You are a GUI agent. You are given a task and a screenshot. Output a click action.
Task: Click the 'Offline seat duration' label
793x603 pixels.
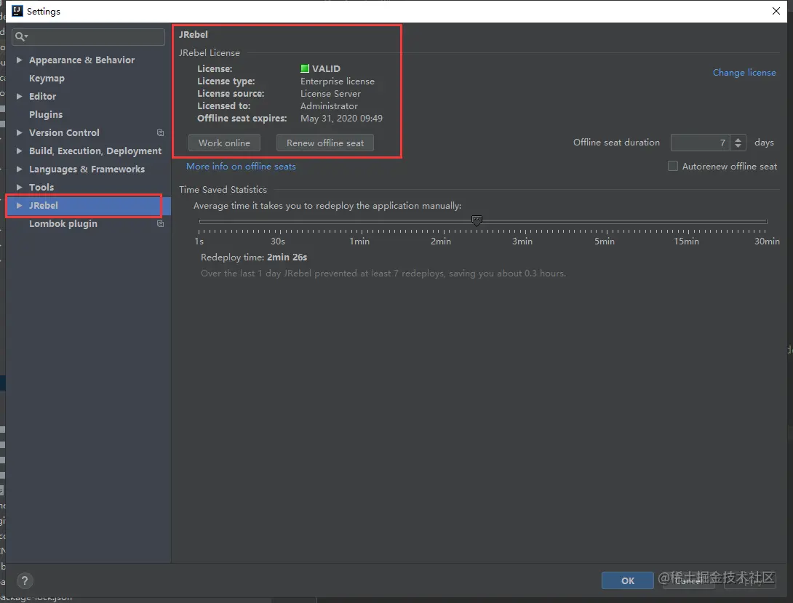[x=616, y=143]
